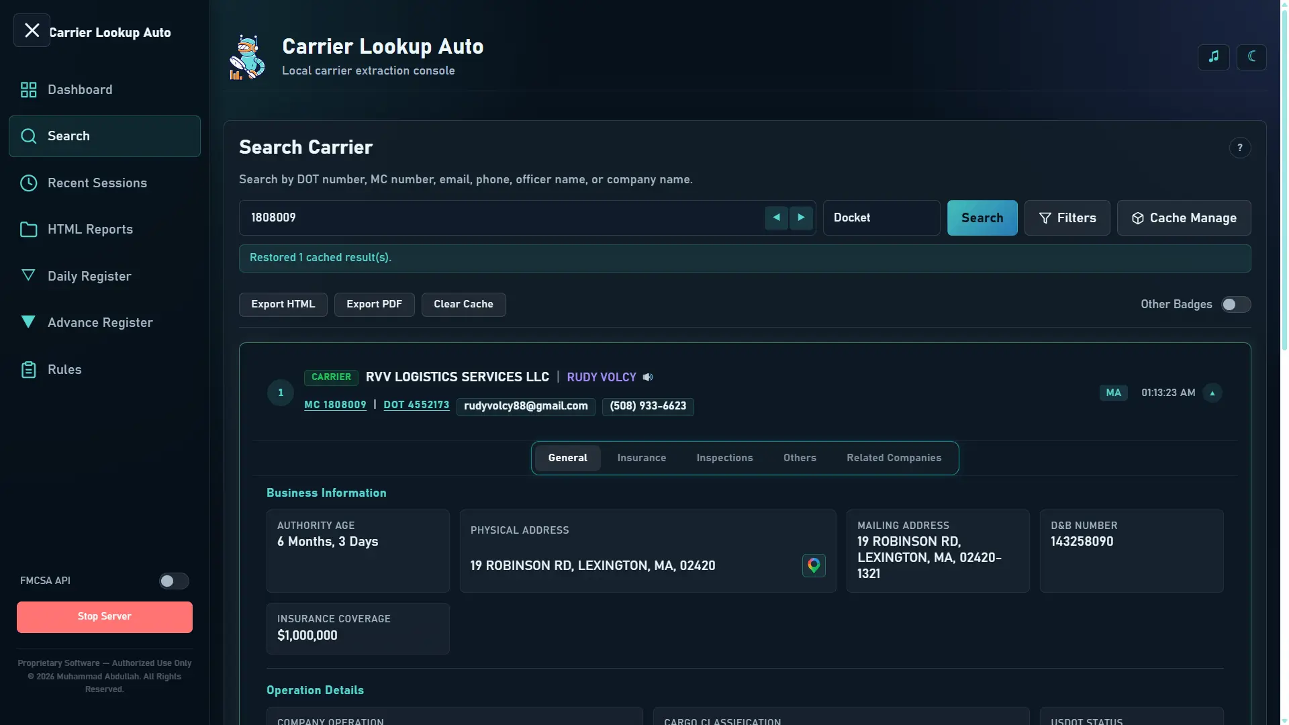Click the robot mascot logo

pyautogui.click(x=247, y=58)
